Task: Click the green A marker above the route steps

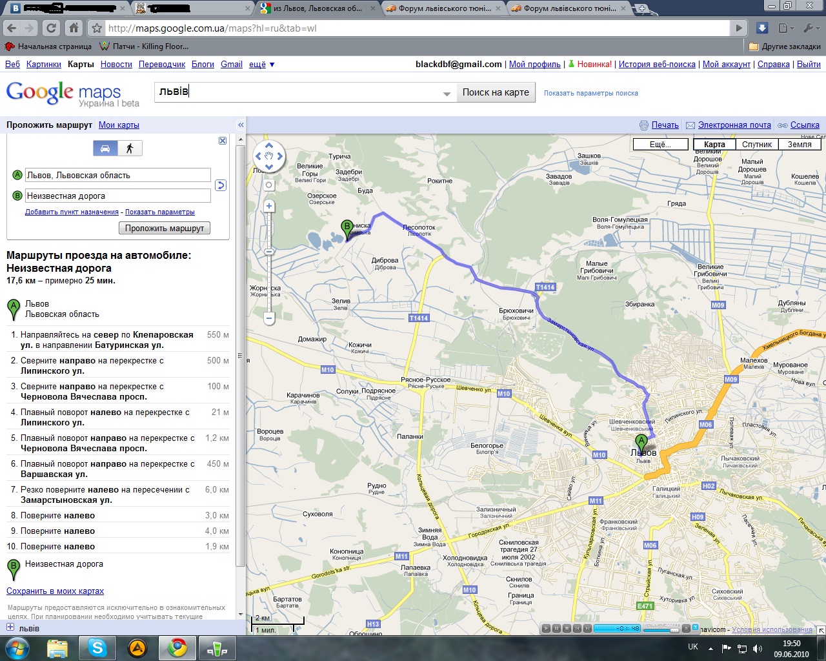Action: pyautogui.click(x=14, y=309)
